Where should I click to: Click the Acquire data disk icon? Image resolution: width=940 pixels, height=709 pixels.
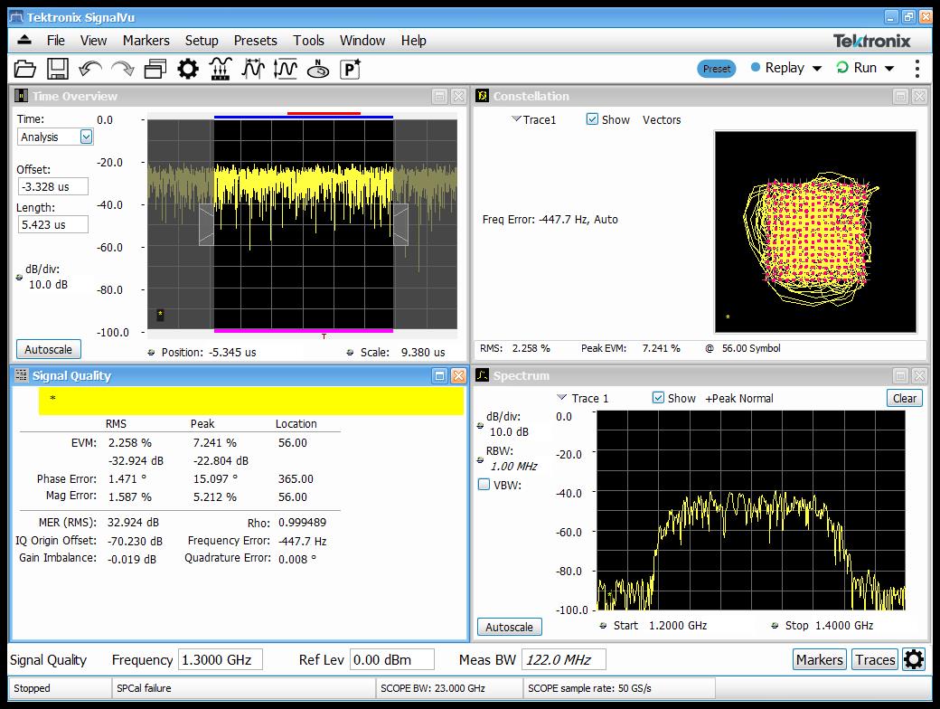coord(318,69)
